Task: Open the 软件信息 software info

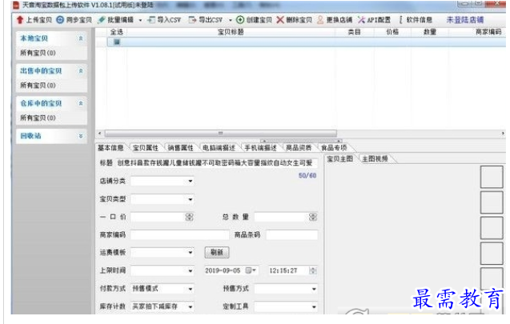Action: (416, 20)
